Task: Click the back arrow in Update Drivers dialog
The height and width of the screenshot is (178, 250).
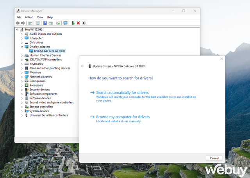Action: 82,66
